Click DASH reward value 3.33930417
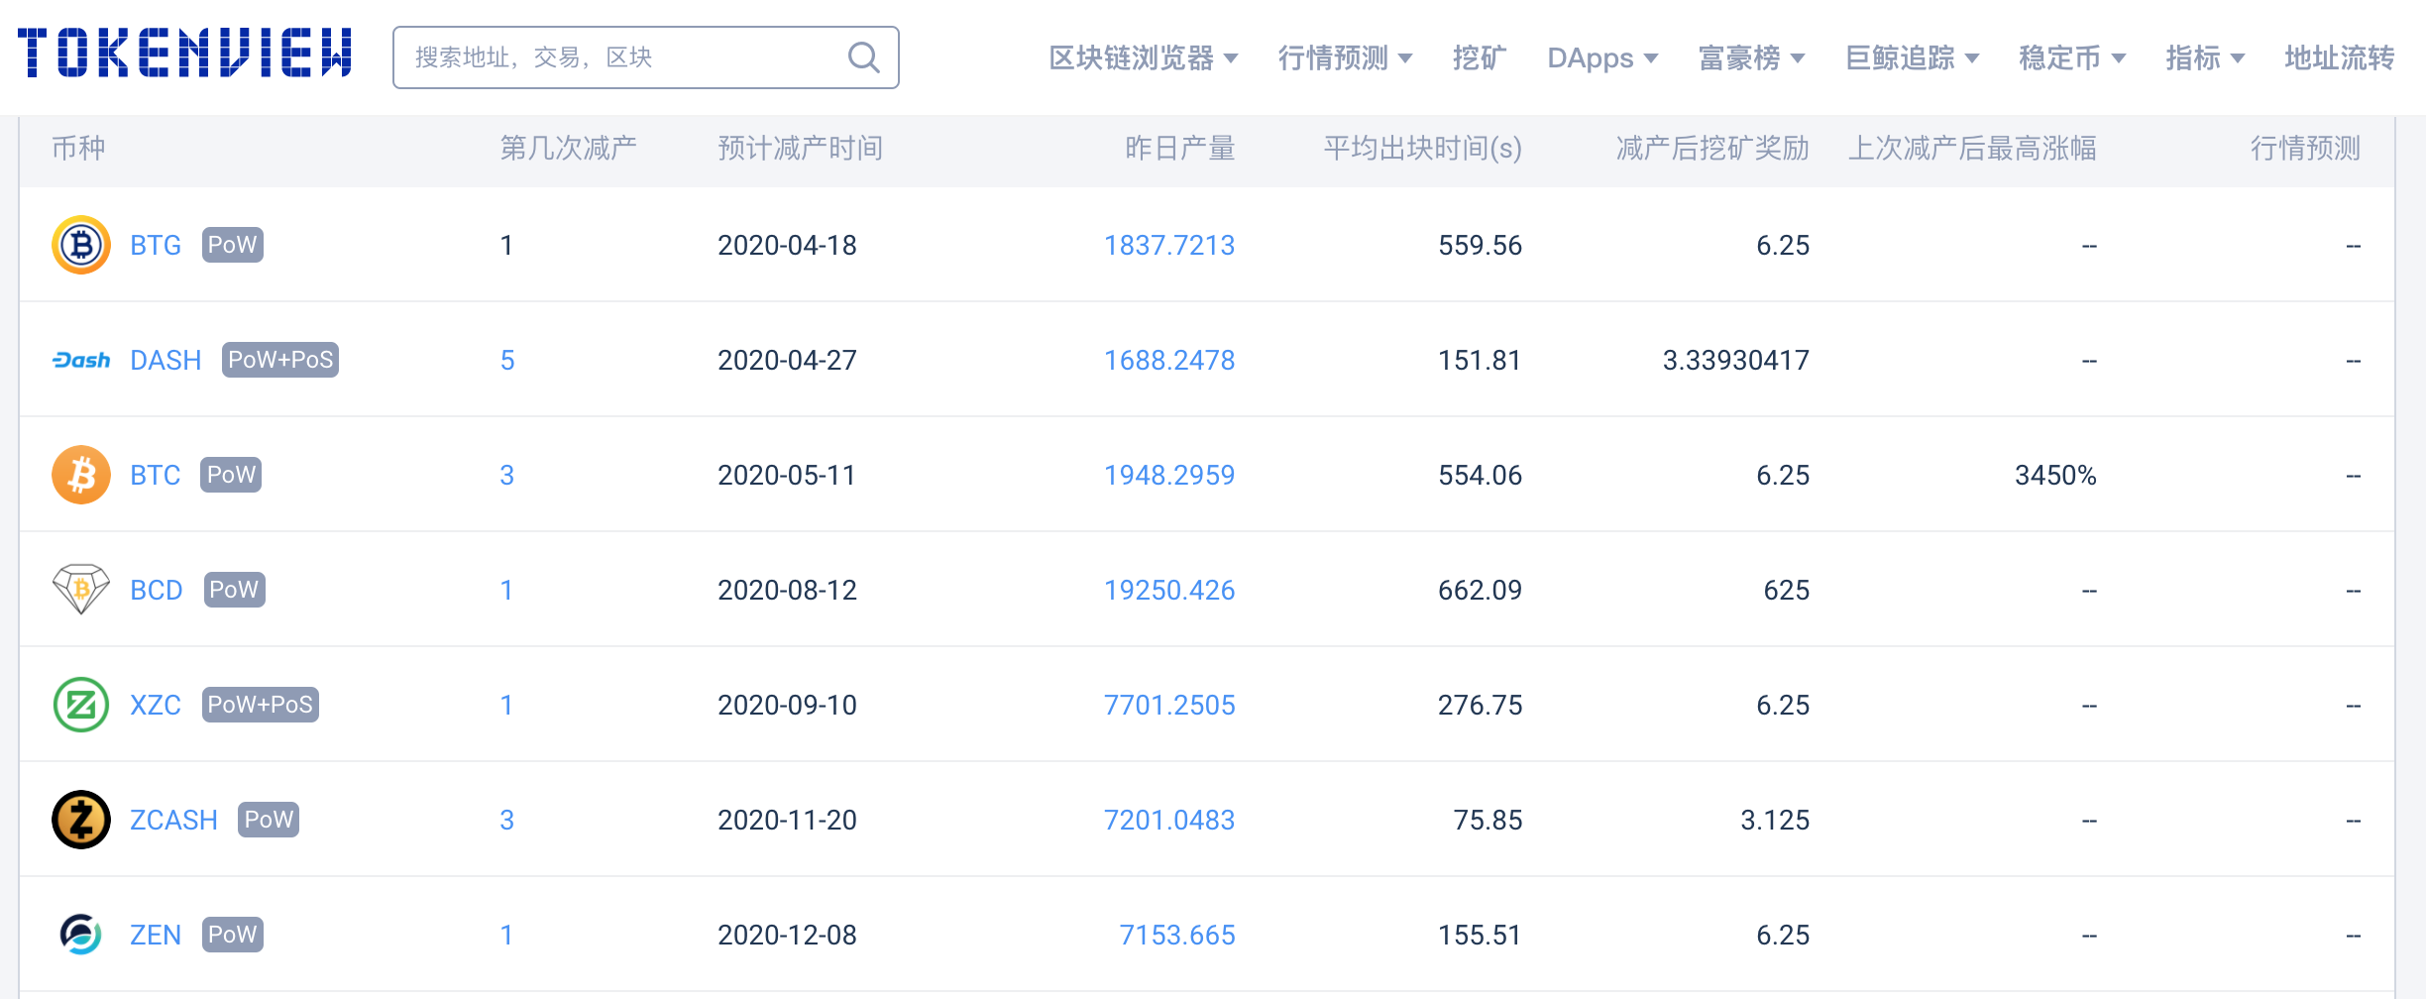This screenshot has height=999, width=2426. coord(1736,360)
